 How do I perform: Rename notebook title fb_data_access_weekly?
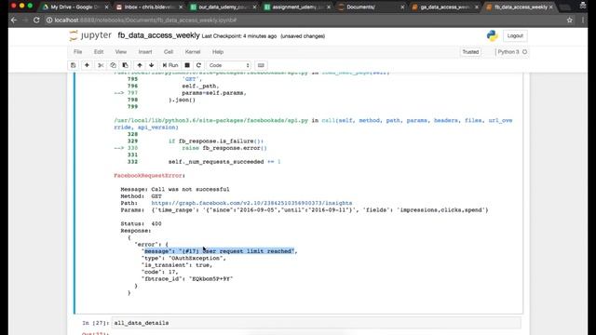[x=158, y=35]
